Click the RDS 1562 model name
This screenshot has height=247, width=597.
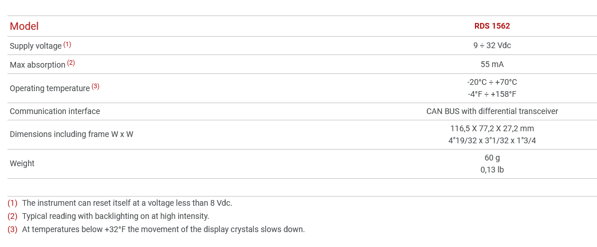(492, 26)
